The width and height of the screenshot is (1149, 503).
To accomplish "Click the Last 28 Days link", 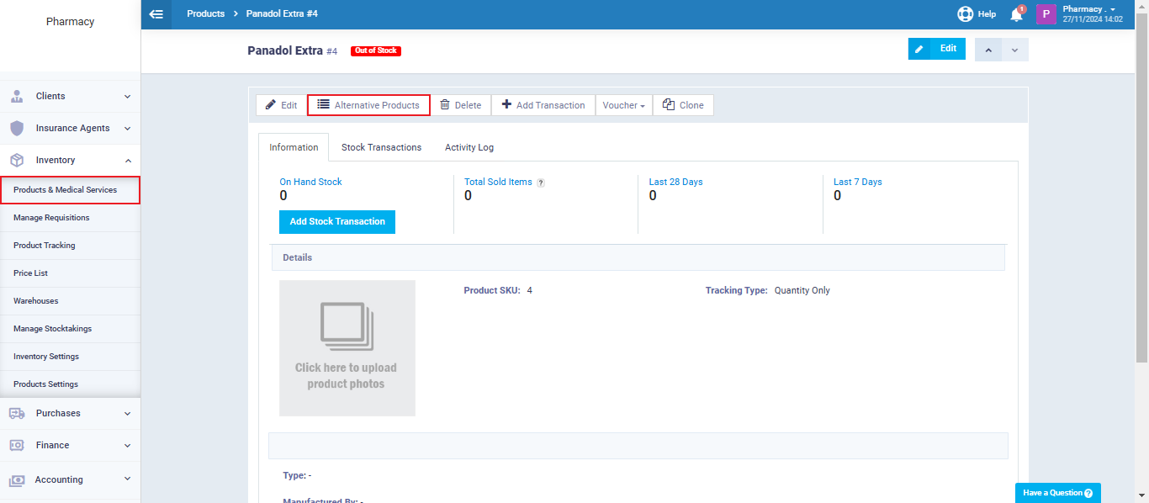I will tap(675, 182).
